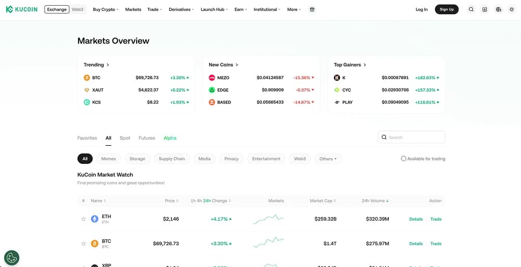Click Trade for BTC
Image resolution: width=521 pixels, height=267 pixels.
pos(436,244)
